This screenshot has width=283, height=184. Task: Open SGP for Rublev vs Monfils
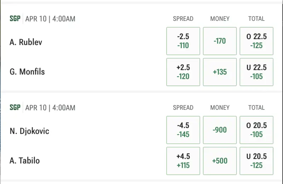[x=15, y=19]
